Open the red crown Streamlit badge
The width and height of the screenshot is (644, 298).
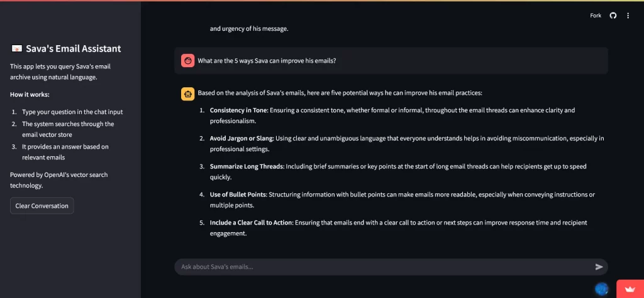(x=630, y=289)
